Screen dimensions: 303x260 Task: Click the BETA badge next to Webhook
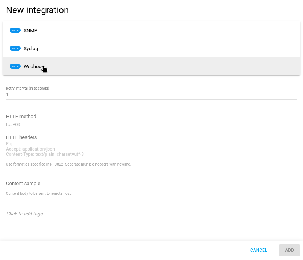point(15,66)
